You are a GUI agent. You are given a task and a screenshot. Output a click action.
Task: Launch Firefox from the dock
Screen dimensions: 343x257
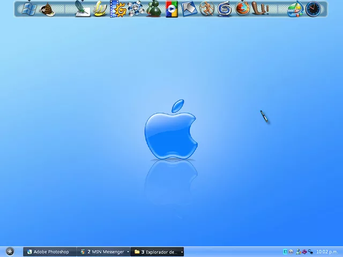click(x=242, y=9)
